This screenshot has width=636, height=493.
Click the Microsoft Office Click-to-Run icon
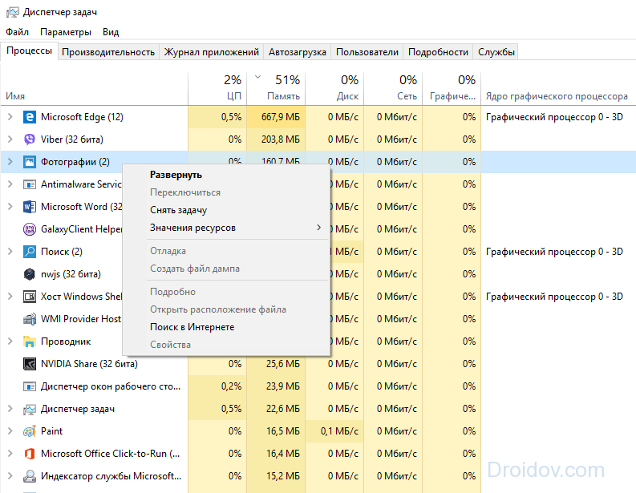[29, 454]
